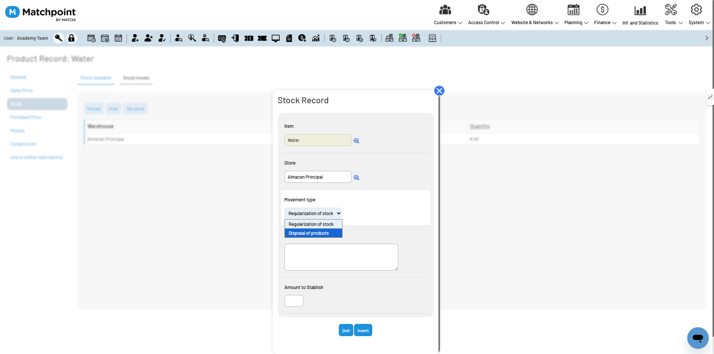Click the Item input field showing Water
714x354 pixels.
point(318,140)
